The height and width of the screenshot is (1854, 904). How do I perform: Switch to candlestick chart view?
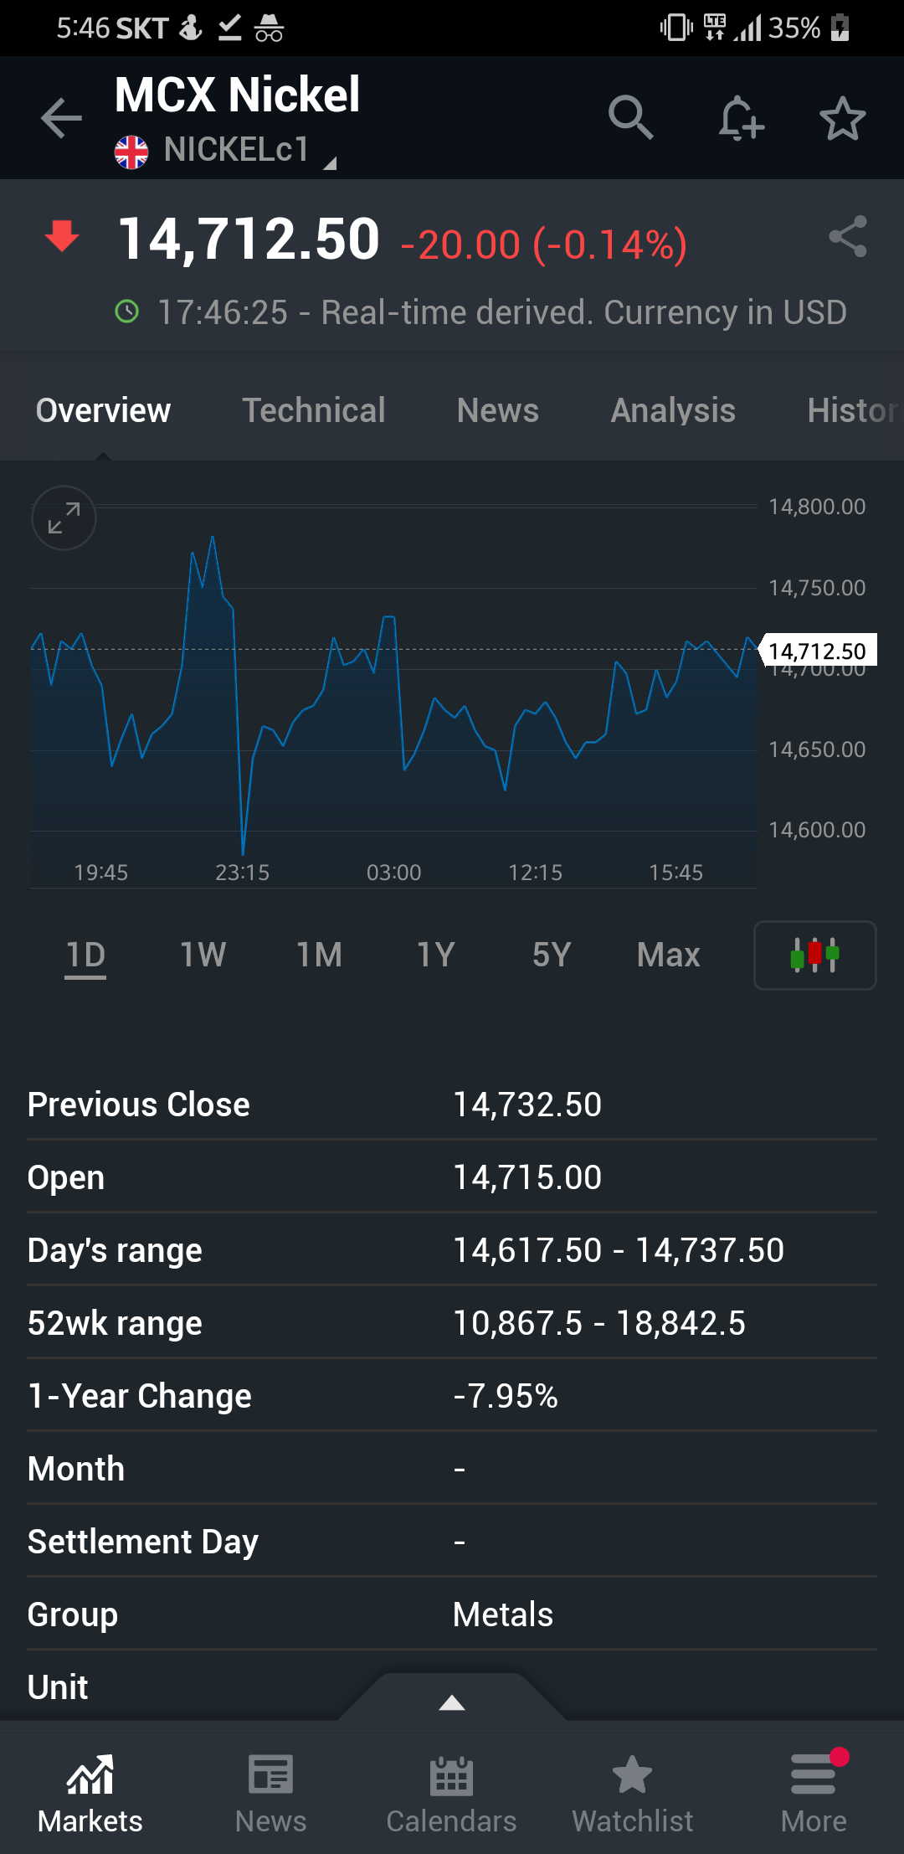click(815, 955)
